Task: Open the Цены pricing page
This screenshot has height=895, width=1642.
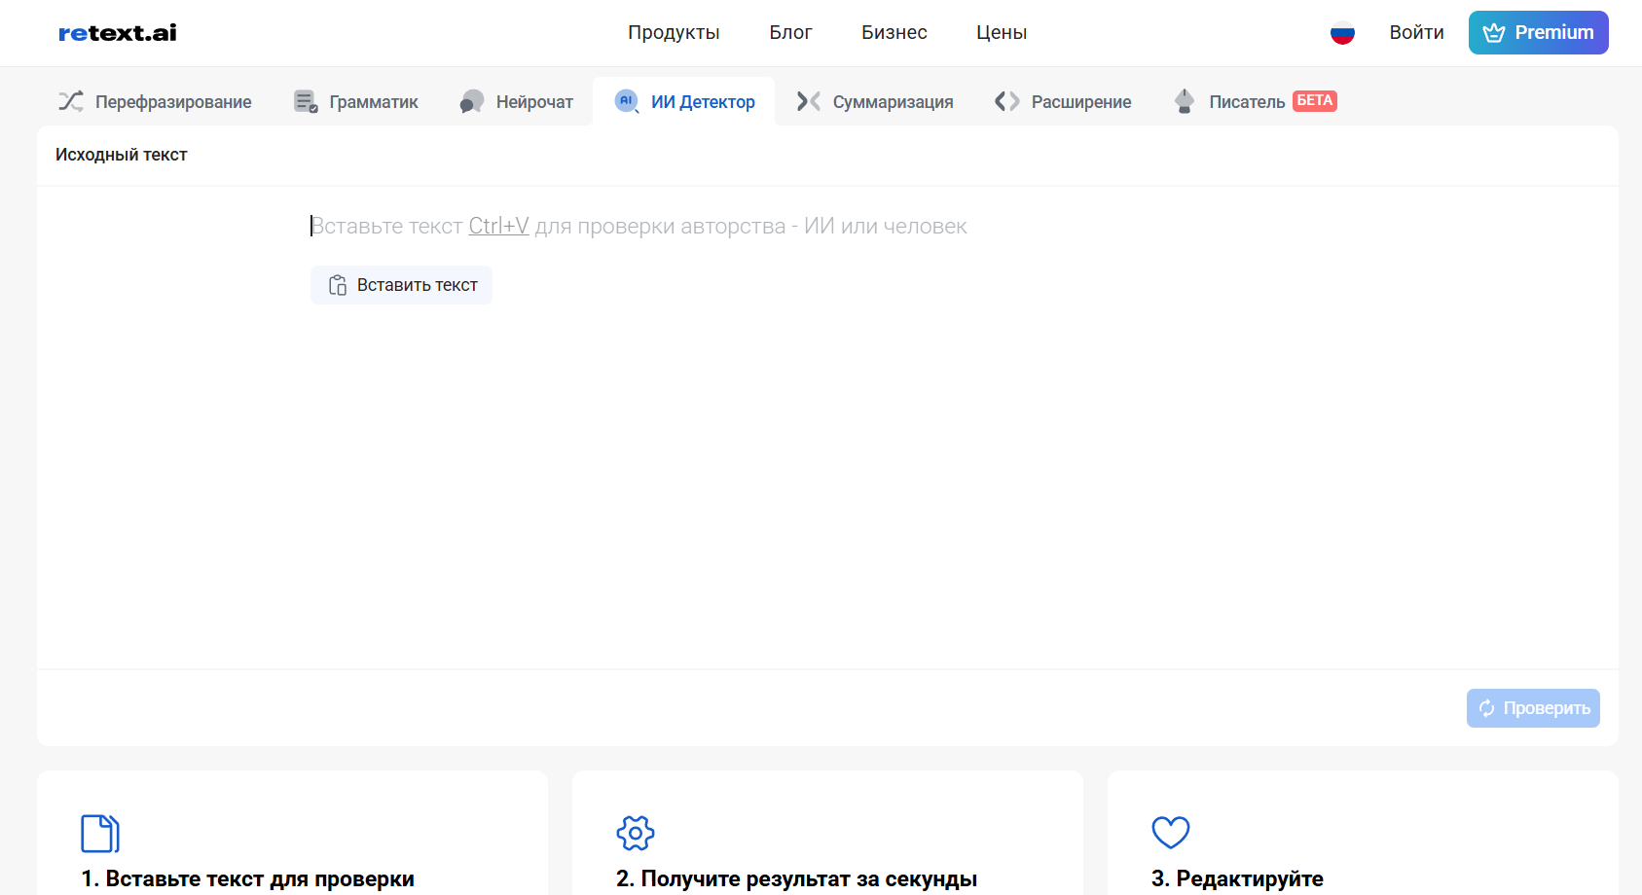Action: tap(1002, 33)
